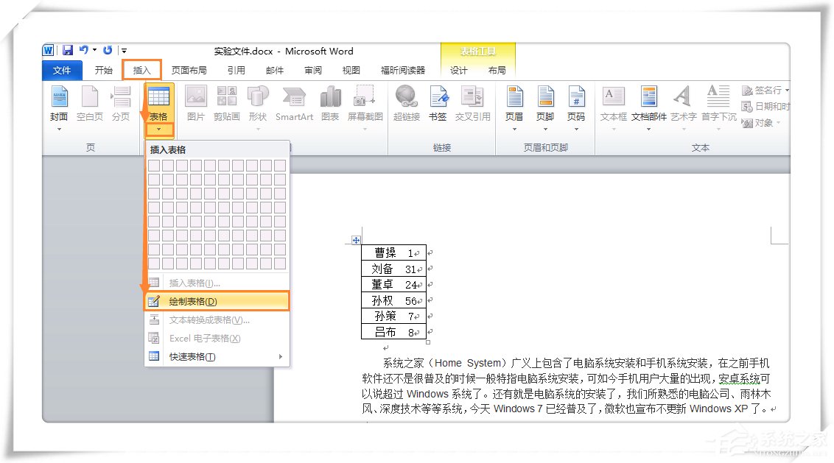Switch to the 页面布局 ribbon tab

pyautogui.click(x=190, y=70)
